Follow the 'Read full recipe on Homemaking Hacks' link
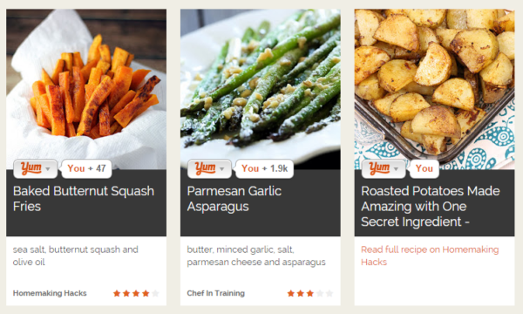Viewport: 523px width, 314px height. coord(430,256)
